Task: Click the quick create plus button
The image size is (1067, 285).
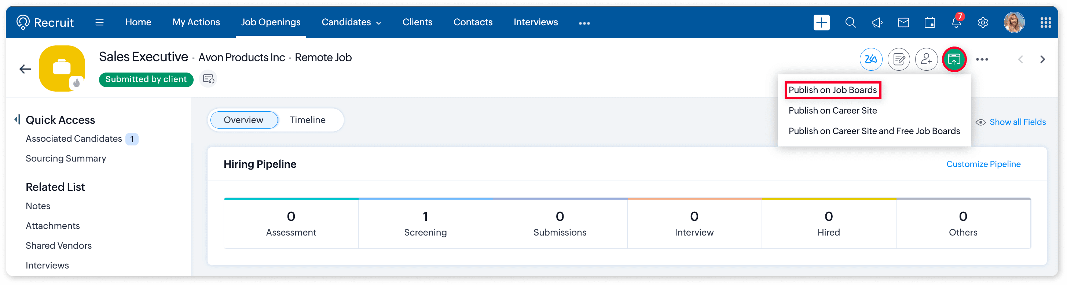Action: pos(821,23)
